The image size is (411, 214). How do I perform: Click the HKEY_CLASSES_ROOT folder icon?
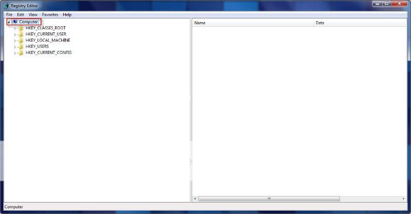click(21, 28)
